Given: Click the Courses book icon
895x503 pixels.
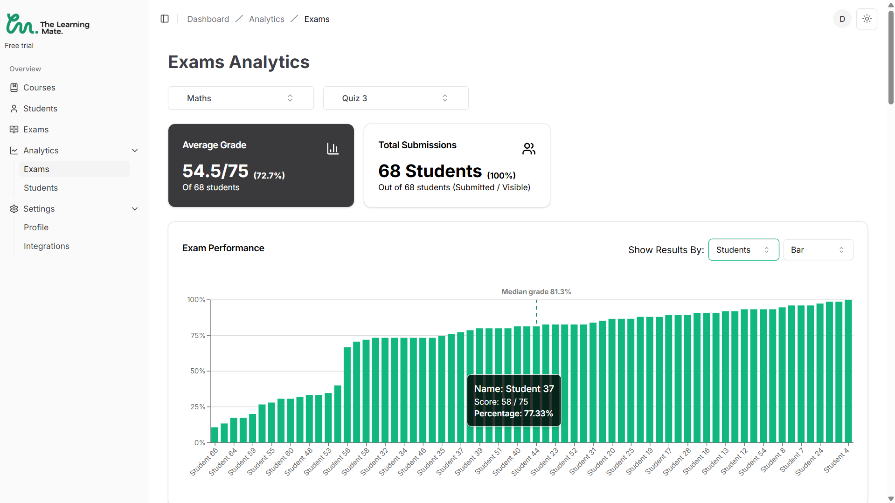Looking at the screenshot, I should pos(14,88).
